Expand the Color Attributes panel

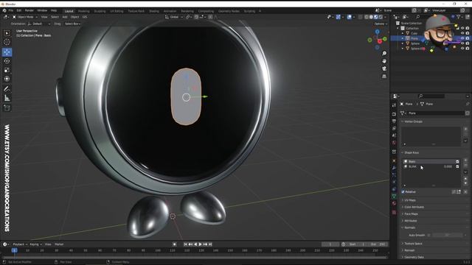414,207
